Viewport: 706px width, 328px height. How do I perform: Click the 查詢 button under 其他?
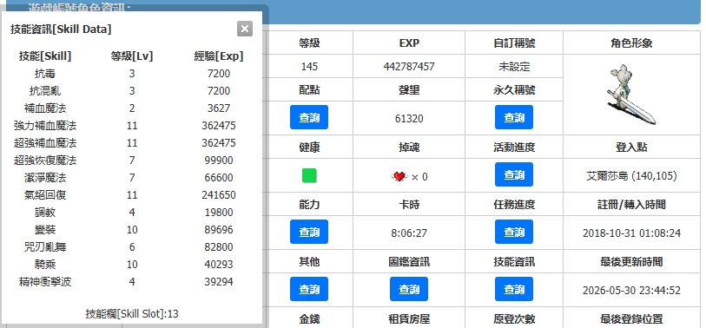point(309,289)
